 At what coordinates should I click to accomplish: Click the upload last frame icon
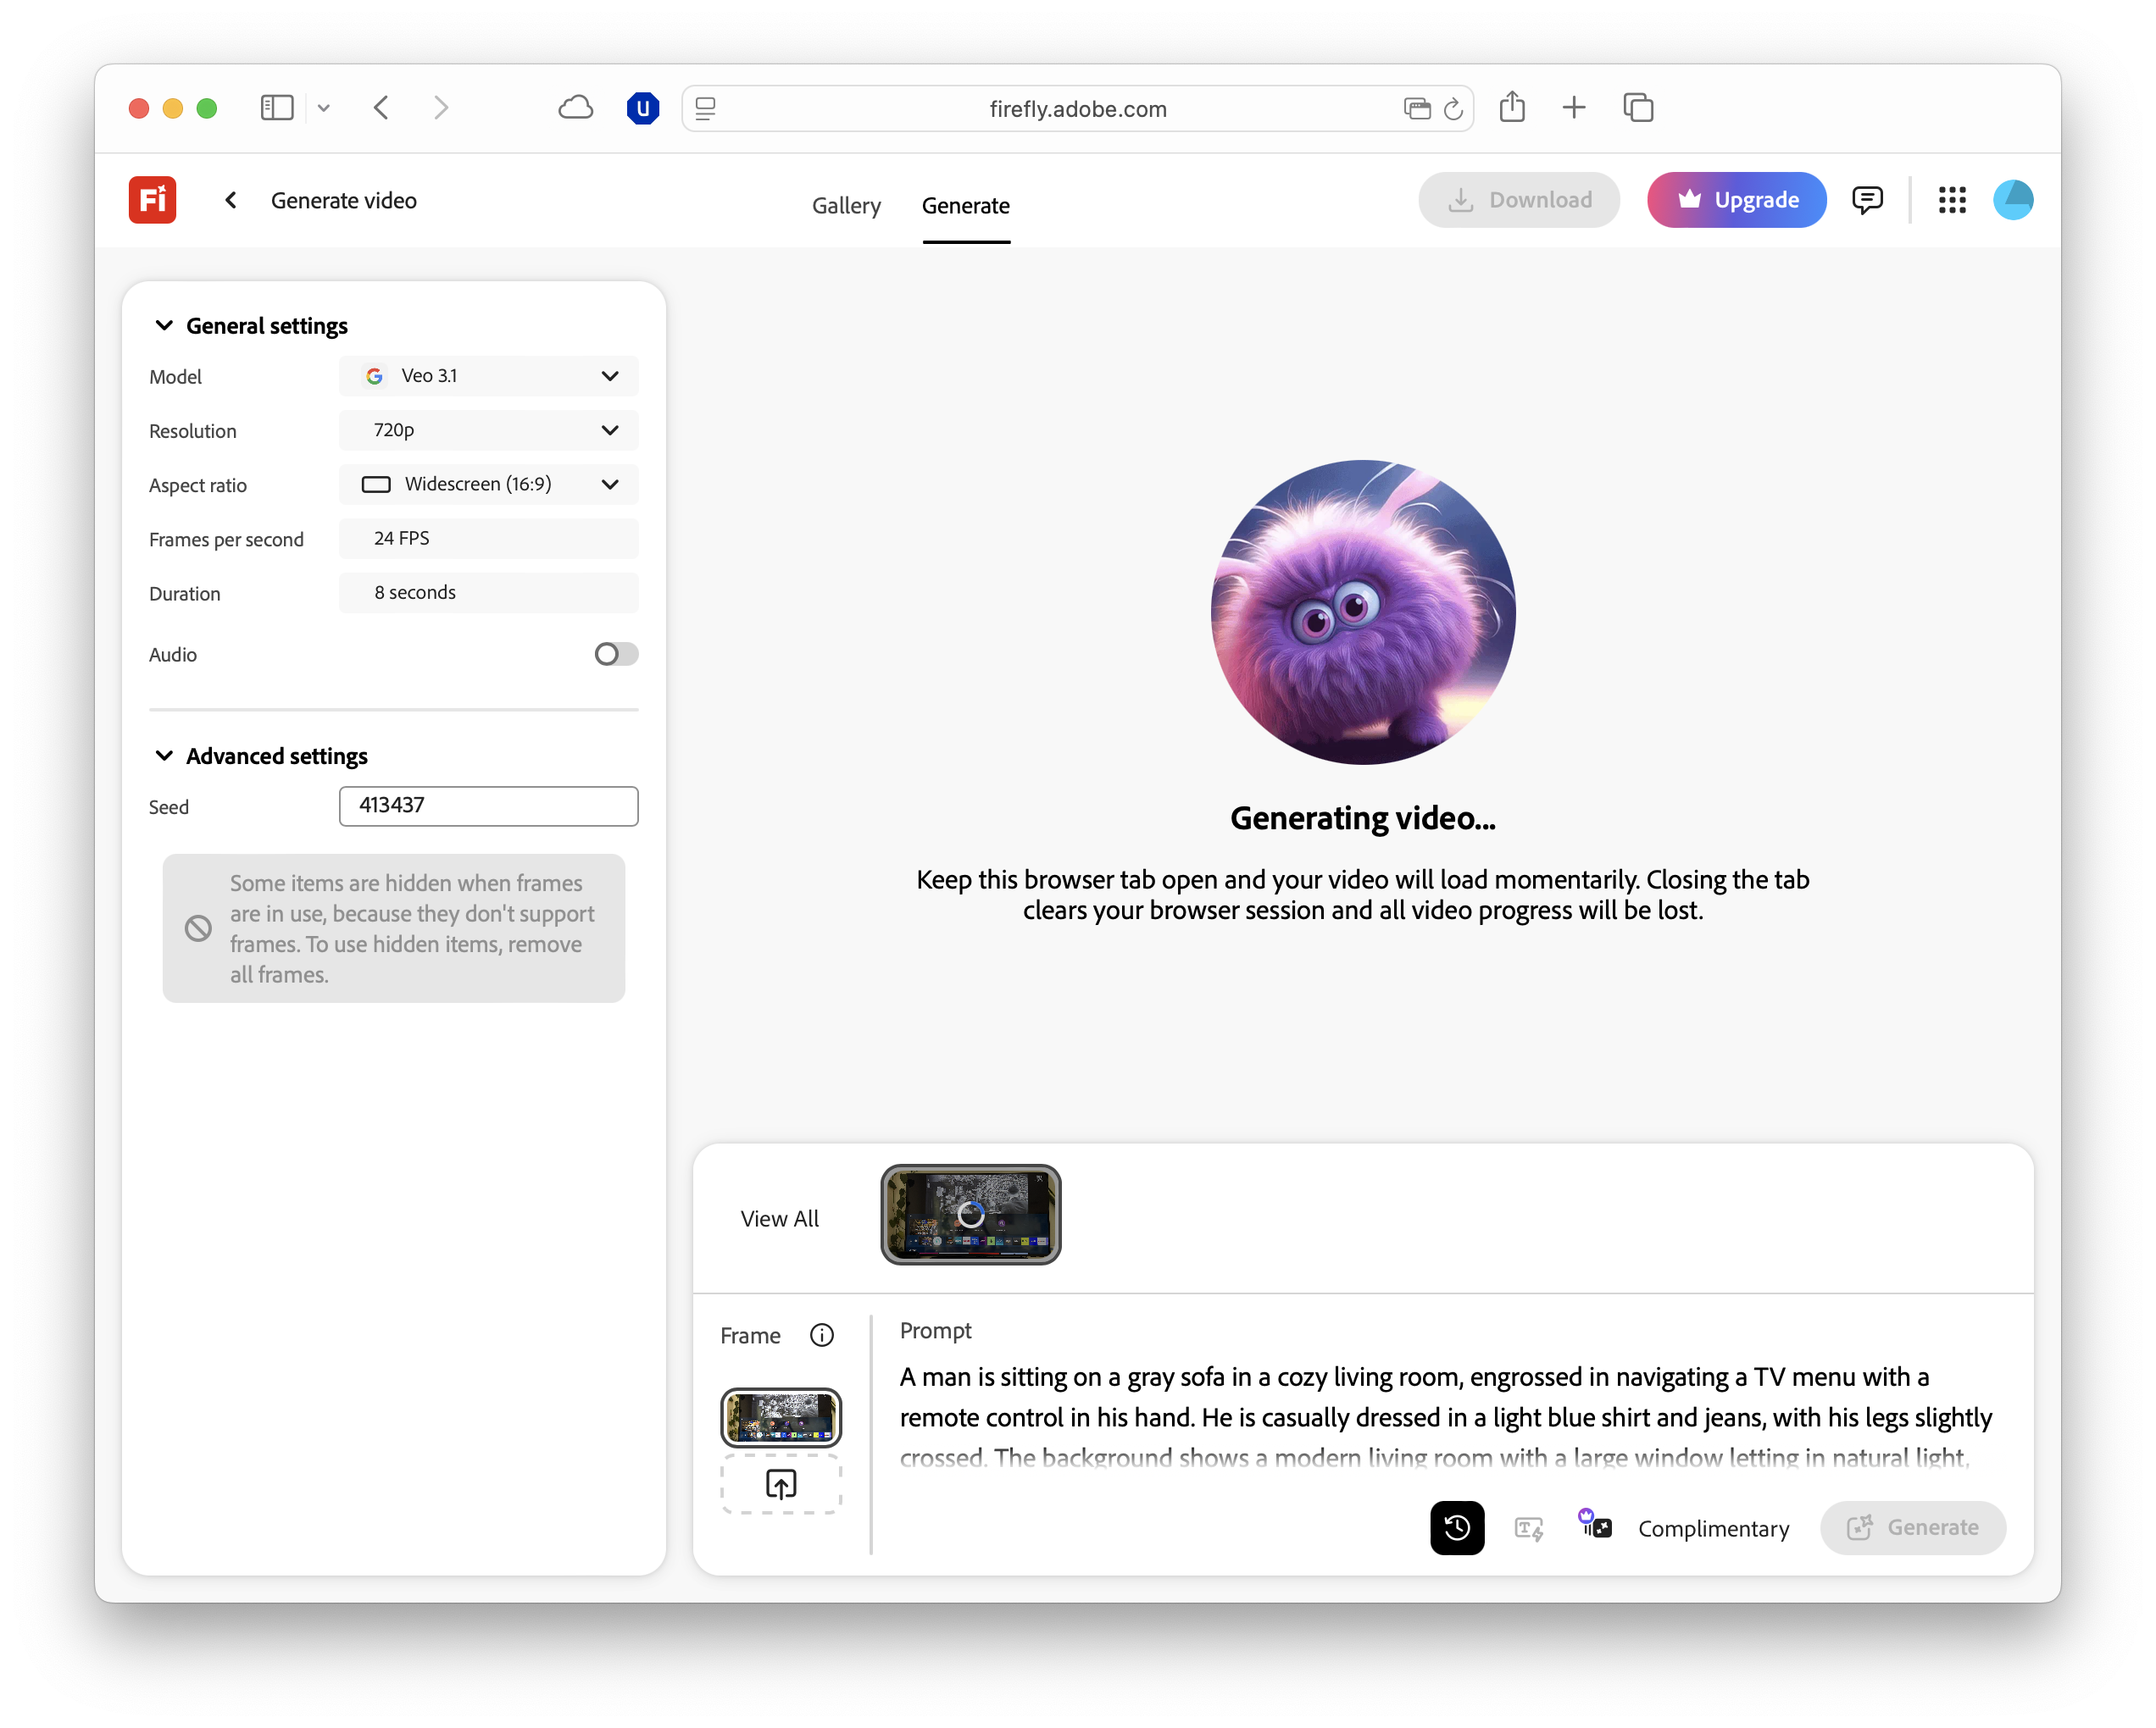[781, 1484]
